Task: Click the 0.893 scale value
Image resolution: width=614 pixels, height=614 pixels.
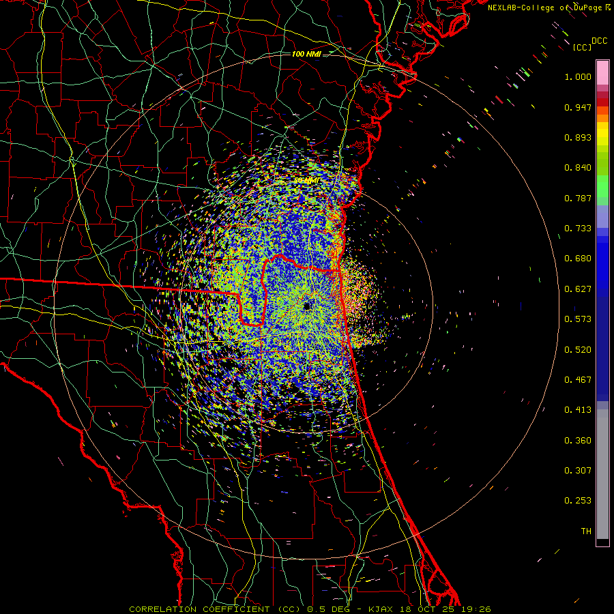Action: pyautogui.click(x=578, y=137)
